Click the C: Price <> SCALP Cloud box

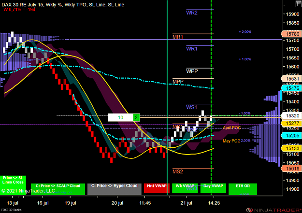pos(58,189)
